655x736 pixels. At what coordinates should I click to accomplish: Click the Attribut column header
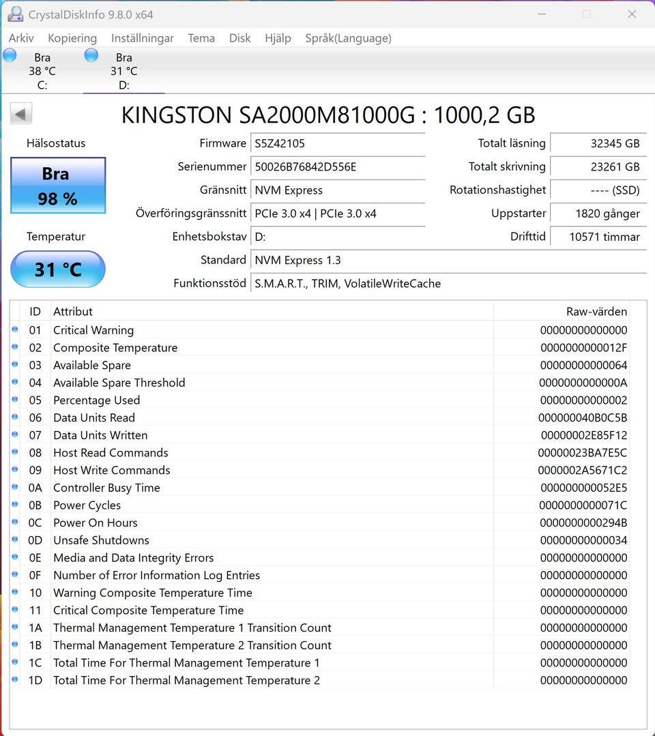tap(73, 312)
